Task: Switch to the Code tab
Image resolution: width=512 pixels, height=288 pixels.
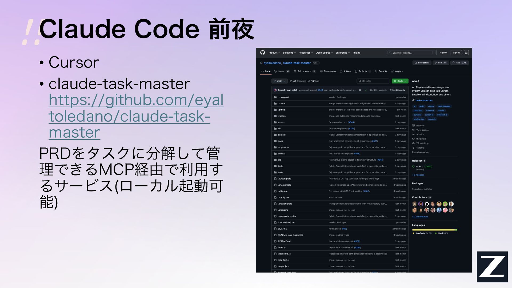Action: click(x=266, y=71)
